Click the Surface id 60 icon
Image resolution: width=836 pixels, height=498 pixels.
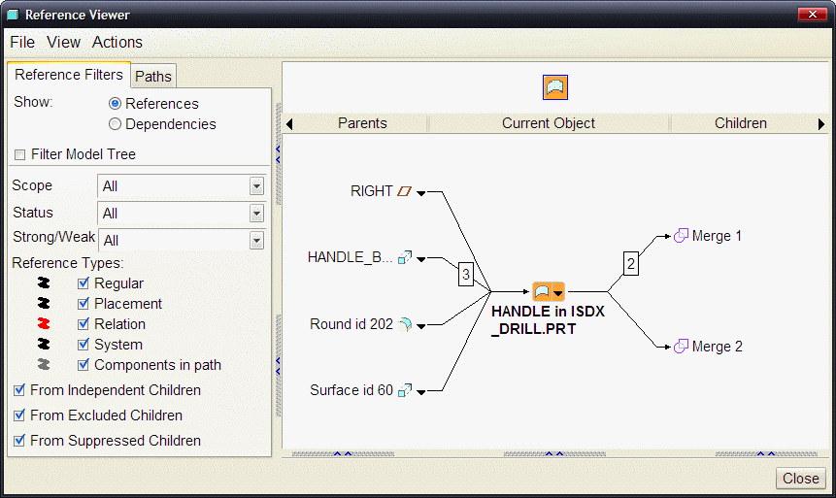[405, 390]
